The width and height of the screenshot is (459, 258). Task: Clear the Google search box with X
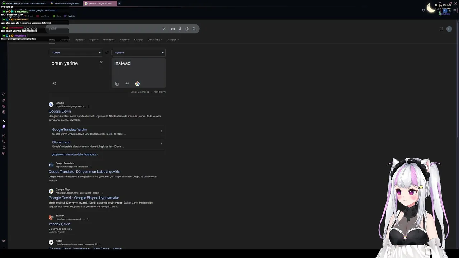(164, 29)
